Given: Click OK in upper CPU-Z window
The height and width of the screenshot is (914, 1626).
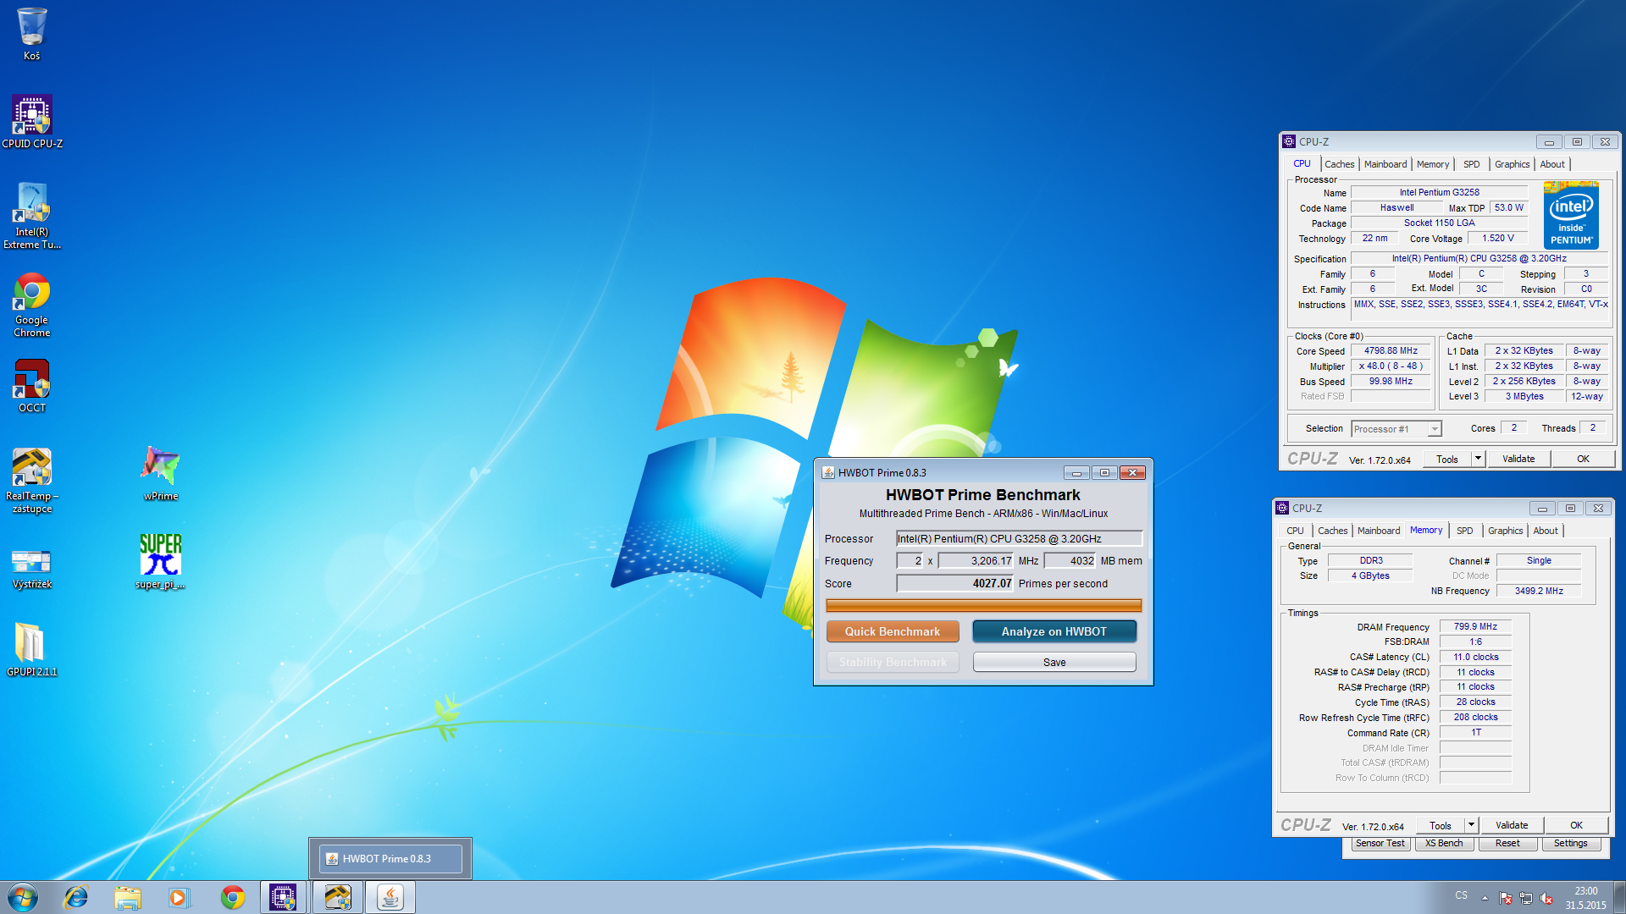Looking at the screenshot, I should (1583, 459).
